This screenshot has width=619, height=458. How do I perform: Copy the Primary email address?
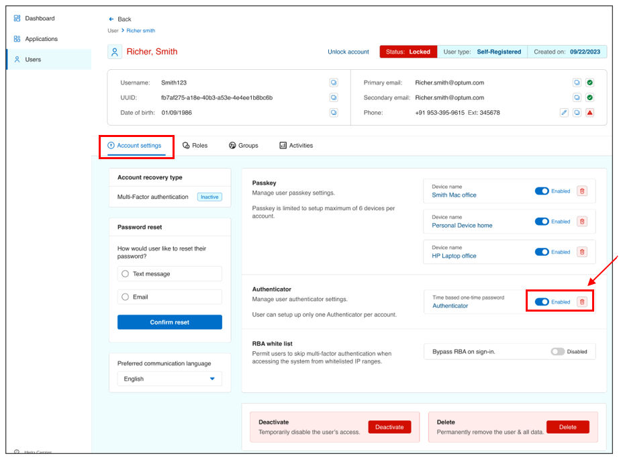pyautogui.click(x=577, y=83)
